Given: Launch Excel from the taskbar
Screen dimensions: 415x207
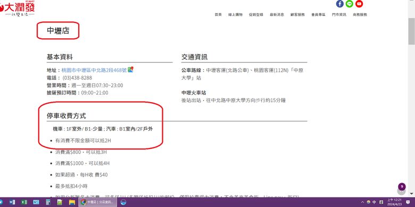Looking at the screenshot, I should coord(24,202).
